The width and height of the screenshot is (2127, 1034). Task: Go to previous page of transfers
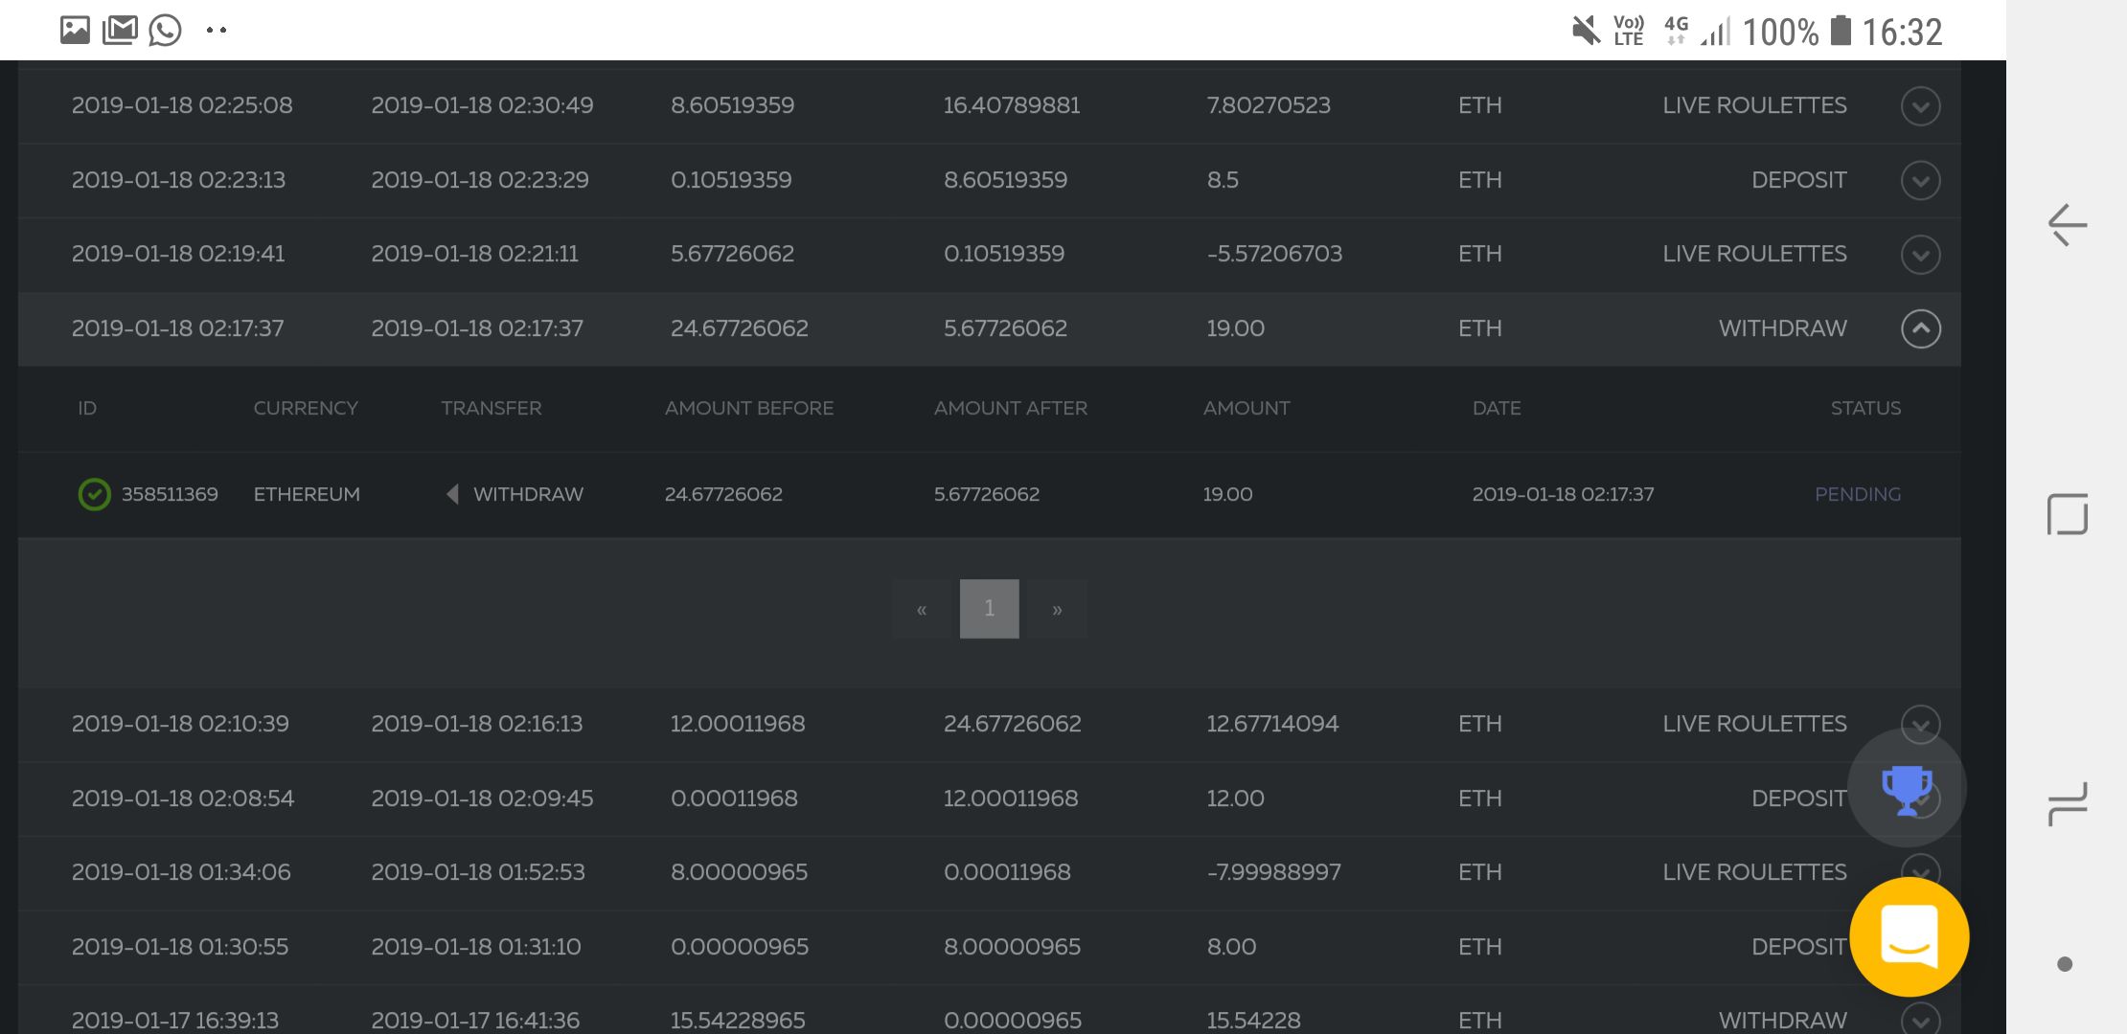coord(921,609)
